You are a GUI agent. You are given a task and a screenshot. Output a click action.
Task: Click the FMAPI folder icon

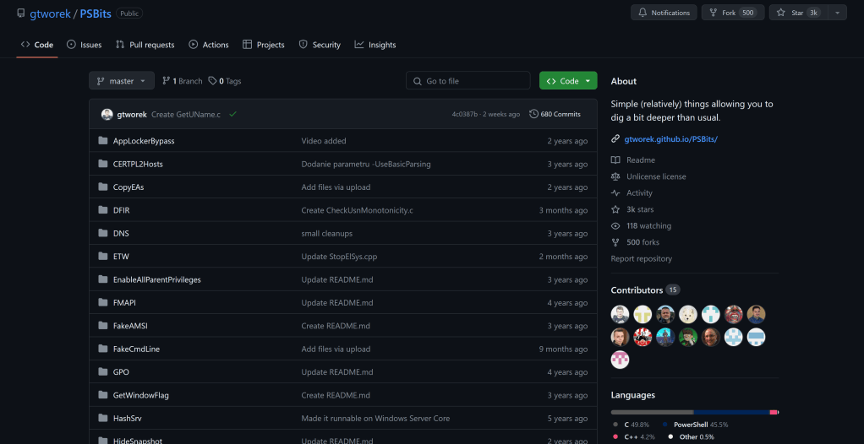102,302
